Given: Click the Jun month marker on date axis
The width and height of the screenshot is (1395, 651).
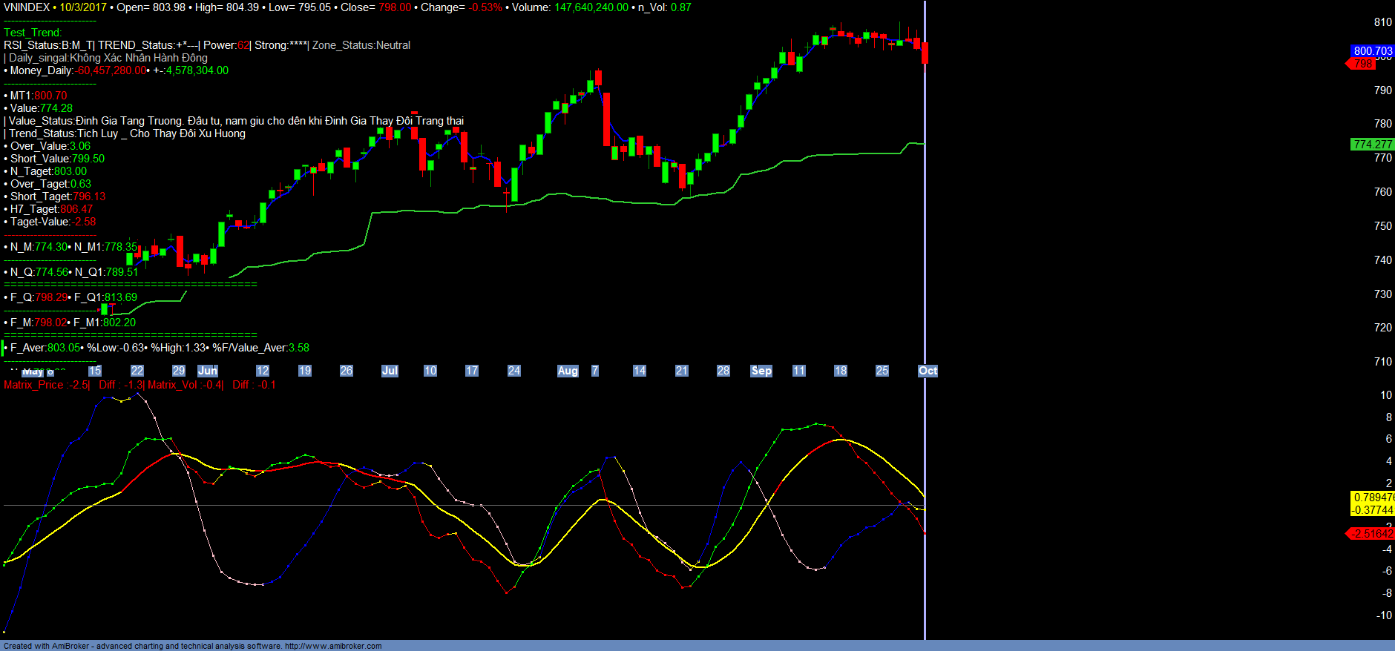Looking at the screenshot, I should [x=208, y=371].
